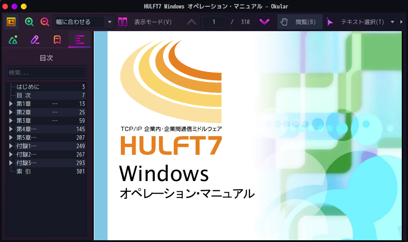Select the 閲覧(B) browse tool

(300, 22)
